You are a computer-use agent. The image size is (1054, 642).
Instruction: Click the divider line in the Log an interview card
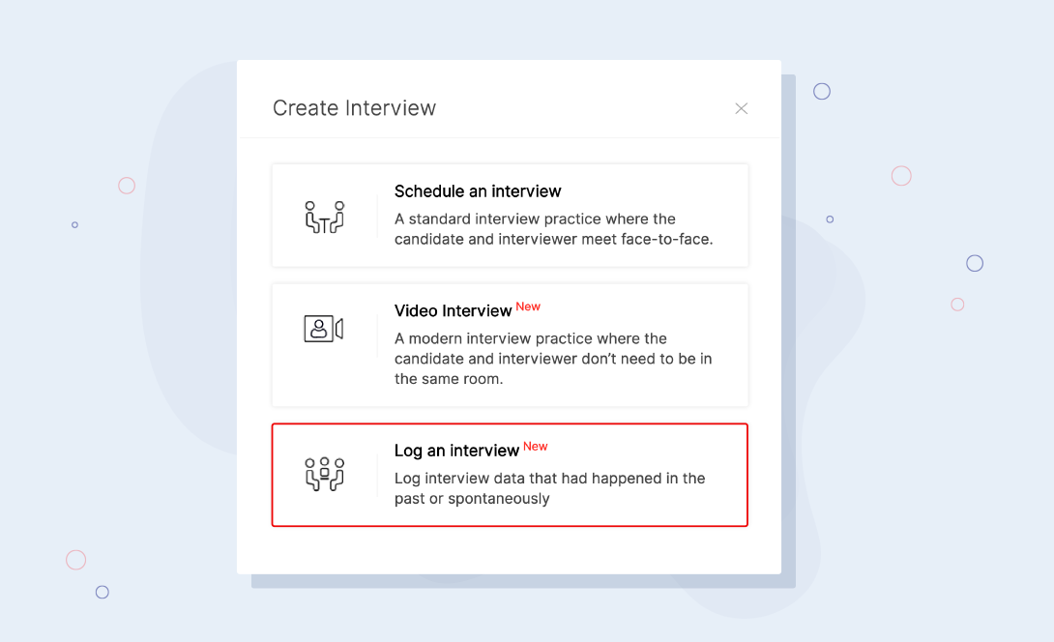point(377,475)
